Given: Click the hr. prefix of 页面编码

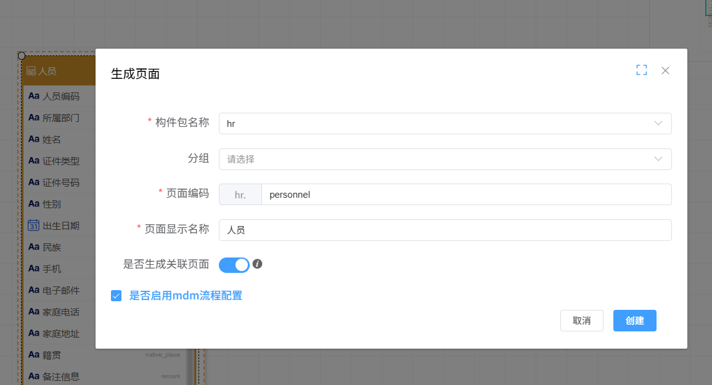Looking at the screenshot, I should point(240,194).
